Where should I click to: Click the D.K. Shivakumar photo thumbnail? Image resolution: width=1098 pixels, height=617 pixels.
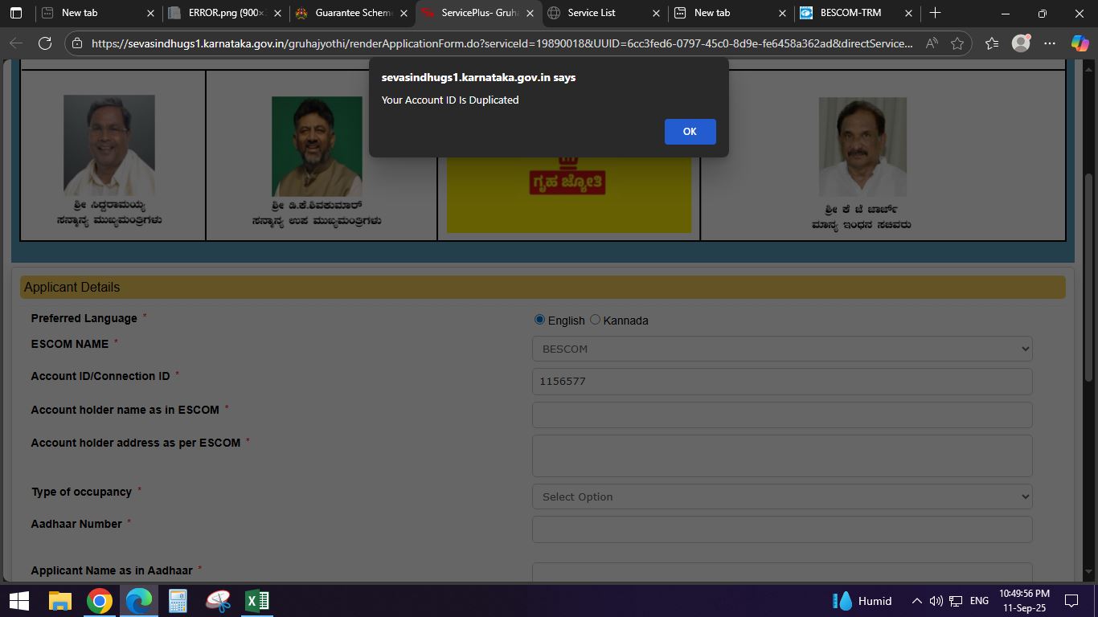317,146
